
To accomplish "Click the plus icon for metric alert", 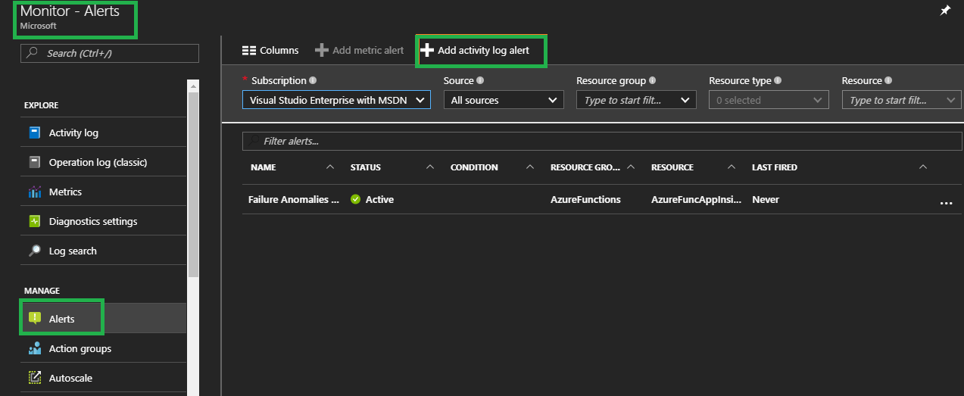I will [321, 51].
